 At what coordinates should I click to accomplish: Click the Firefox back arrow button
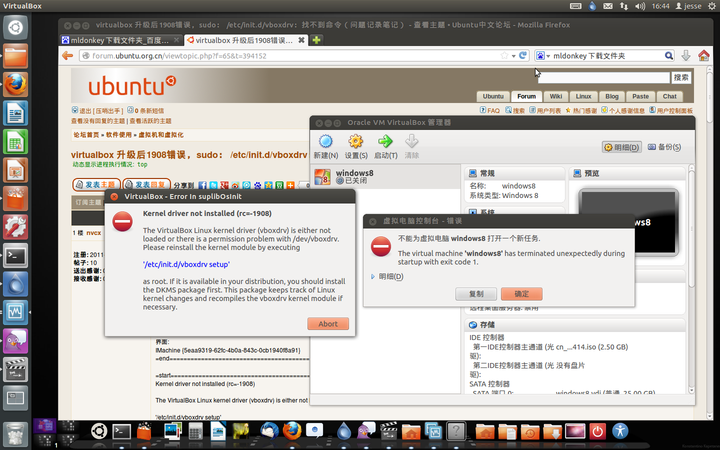pyautogui.click(x=67, y=55)
